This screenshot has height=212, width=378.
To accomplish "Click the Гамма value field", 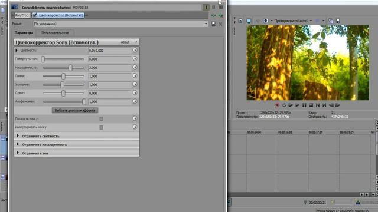I will [110, 76].
